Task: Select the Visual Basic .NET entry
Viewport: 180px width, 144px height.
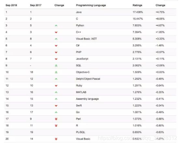Action: tap(86, 39)
